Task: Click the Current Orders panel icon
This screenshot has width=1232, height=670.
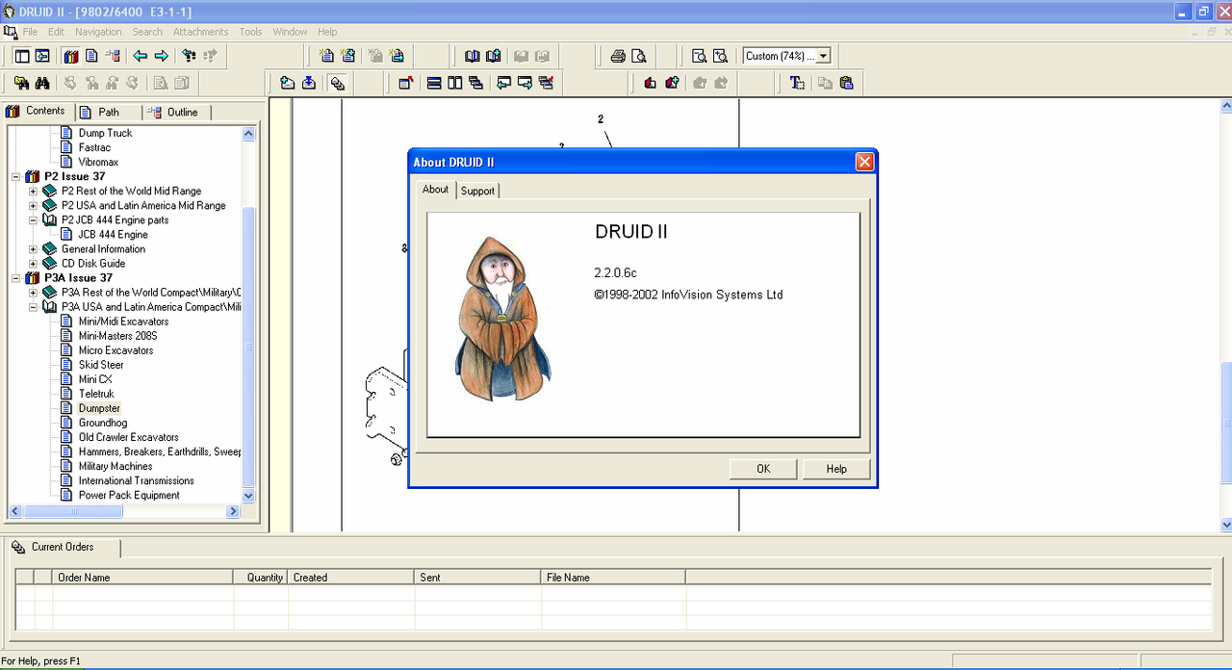Action: [18, 548]
